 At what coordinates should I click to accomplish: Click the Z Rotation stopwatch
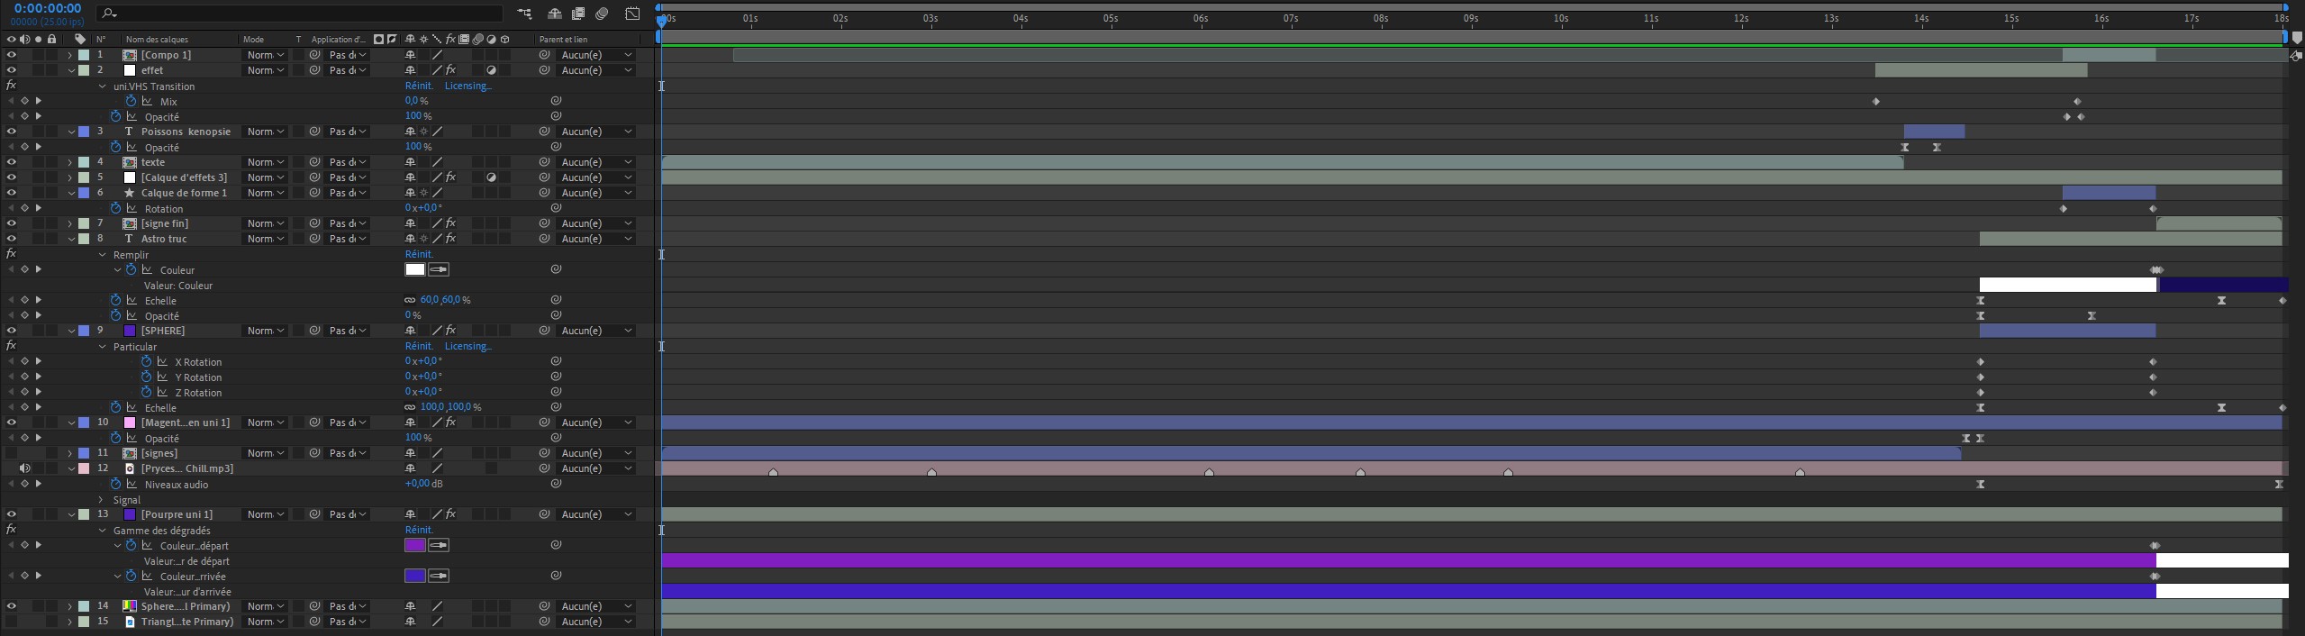tap(146, 392)
